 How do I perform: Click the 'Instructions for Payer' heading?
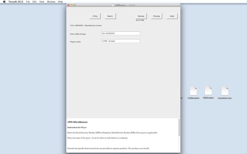[77, 128]
